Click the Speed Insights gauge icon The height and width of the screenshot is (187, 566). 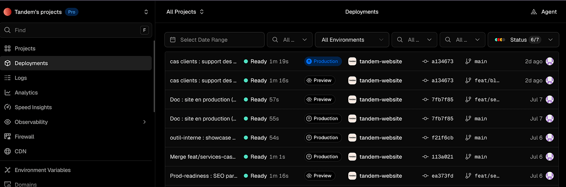[x=7, y=107]
